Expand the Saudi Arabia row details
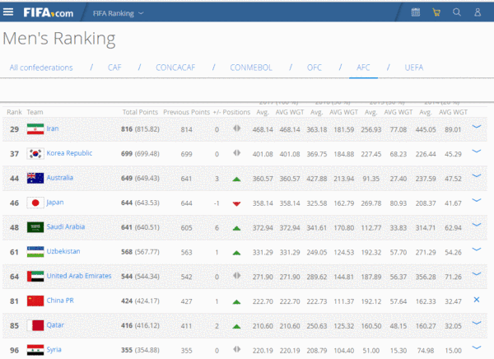 click(477, 226)
